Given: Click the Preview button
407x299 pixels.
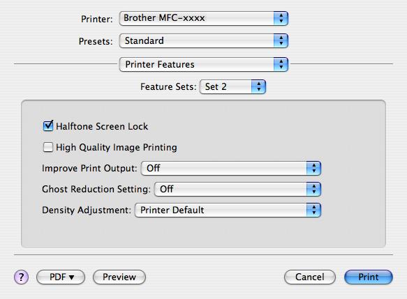Looking at the screenshot, I should pyautogui.click(x=119, y=277).
